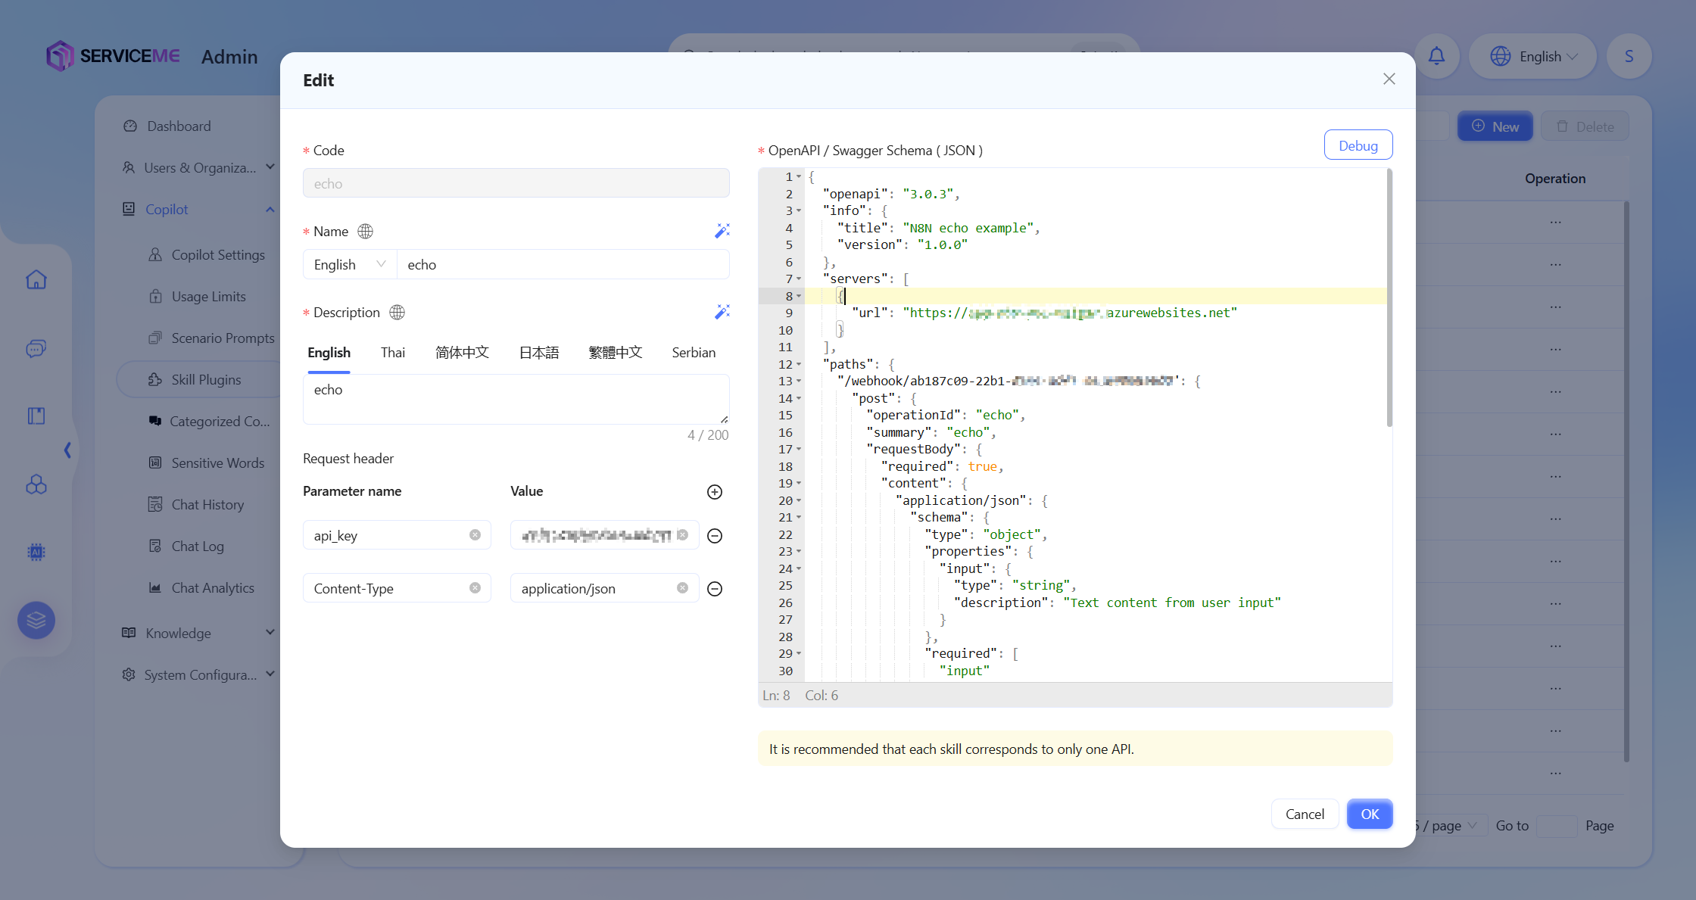This screenshot has height=900, width=1696.
Task: Fold the requestBody block at line 17
Action: coord(799,450)
